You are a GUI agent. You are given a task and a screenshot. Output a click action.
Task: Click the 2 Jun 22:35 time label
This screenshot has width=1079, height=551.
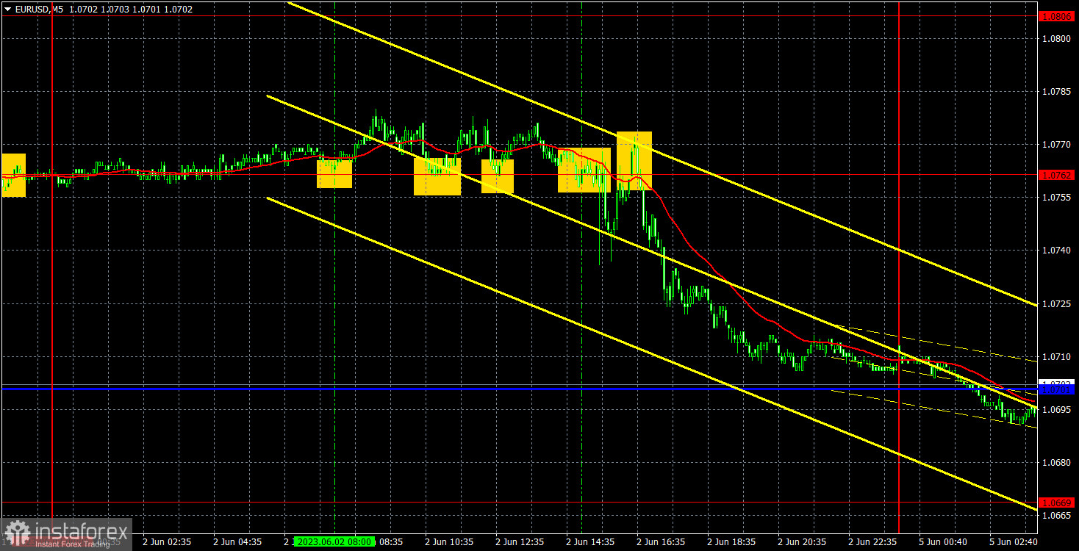pos(874,541)
